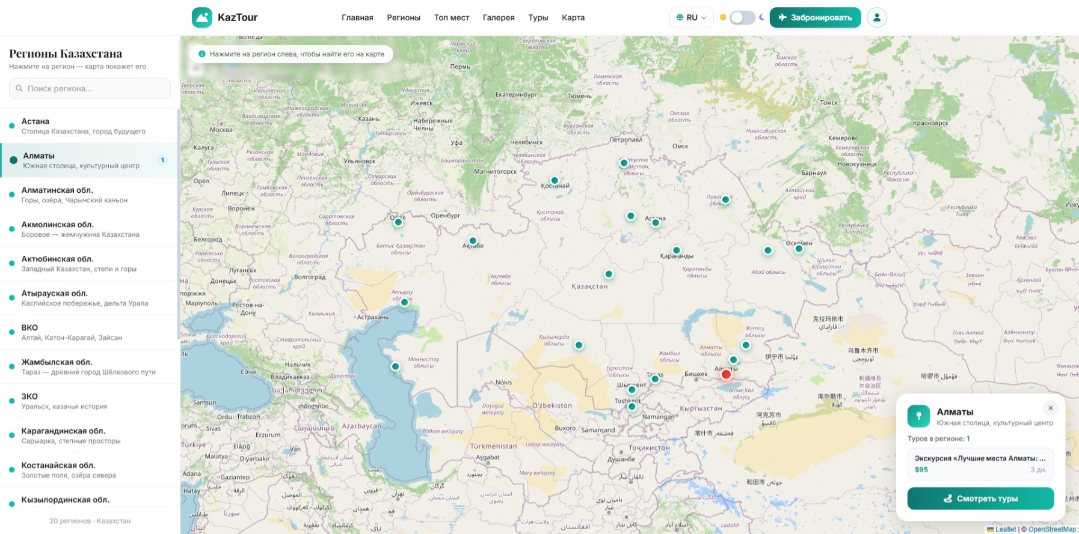This screenshot has height=534, width=1079.
Task: Select ЗКО region row
Action: [x=89, y=401]
